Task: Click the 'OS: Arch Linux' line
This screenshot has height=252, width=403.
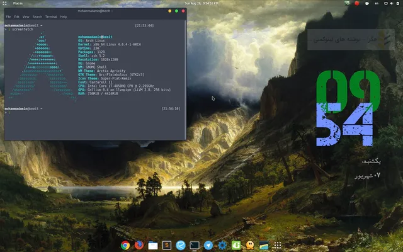Action: click(91, 40)
